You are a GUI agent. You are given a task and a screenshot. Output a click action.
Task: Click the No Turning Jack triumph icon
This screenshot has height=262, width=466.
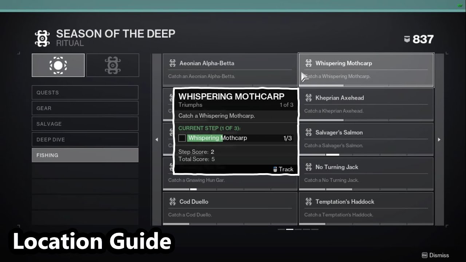click(309, 167)
